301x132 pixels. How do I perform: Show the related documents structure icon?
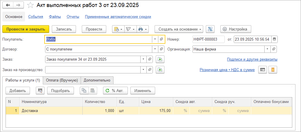(x=210, y=29)
